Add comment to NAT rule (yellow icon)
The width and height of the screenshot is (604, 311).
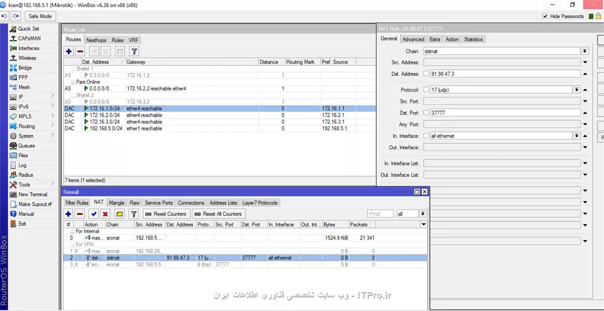coord(119,214)
